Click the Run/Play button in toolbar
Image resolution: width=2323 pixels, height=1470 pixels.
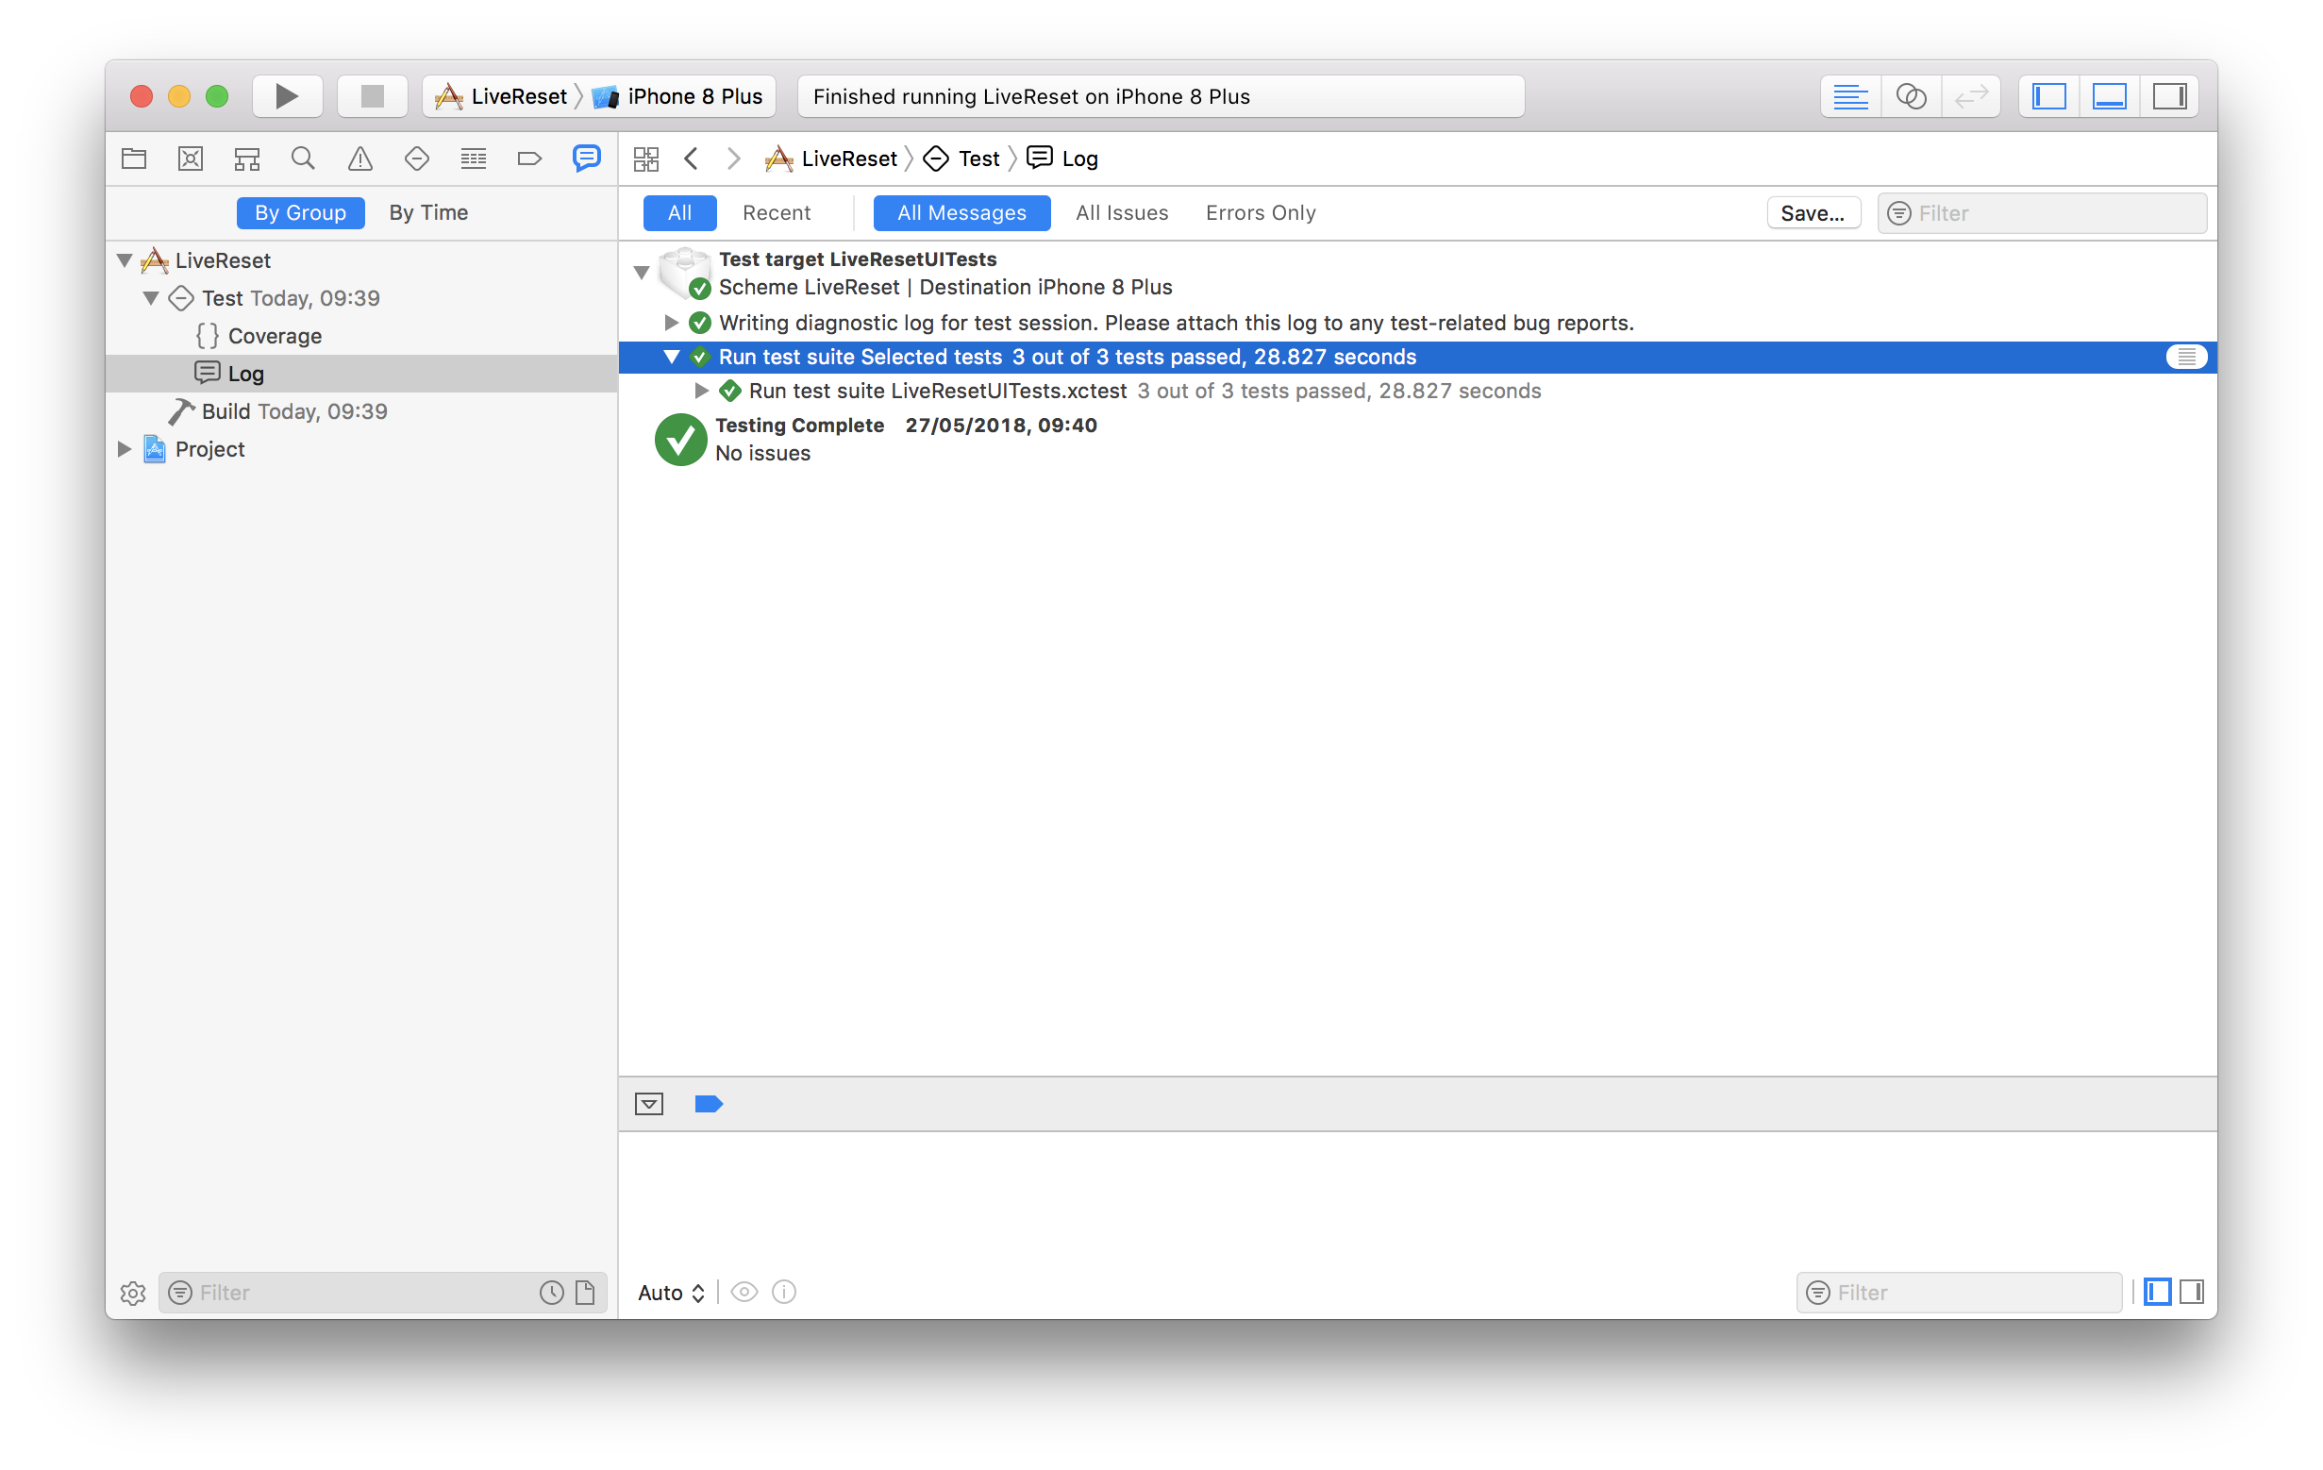coord(283,96)
